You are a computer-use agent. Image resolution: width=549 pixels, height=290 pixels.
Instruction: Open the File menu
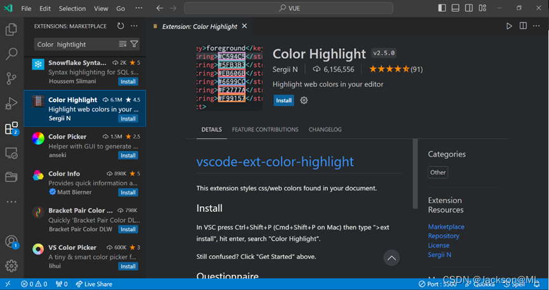(26, 8)
